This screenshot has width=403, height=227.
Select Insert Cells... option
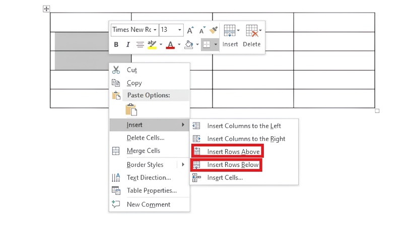click(244, 178)
